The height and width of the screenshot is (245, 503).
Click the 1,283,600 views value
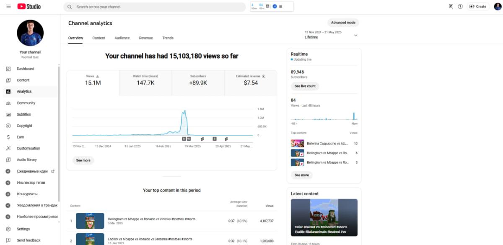pos(267,241)
